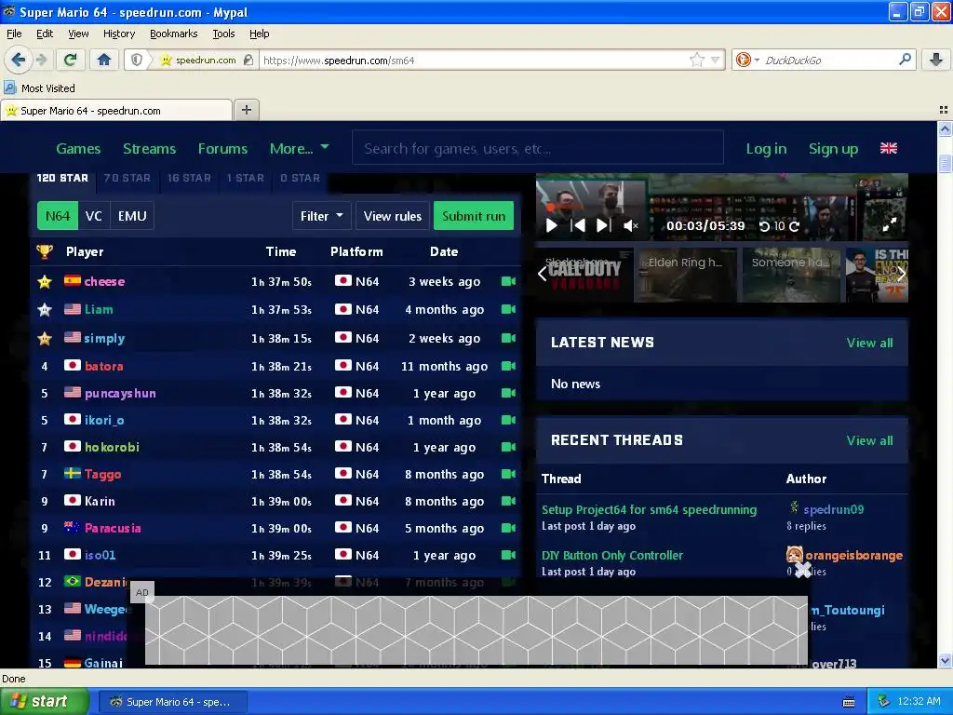View all Latest News

[x=869, y=343]
